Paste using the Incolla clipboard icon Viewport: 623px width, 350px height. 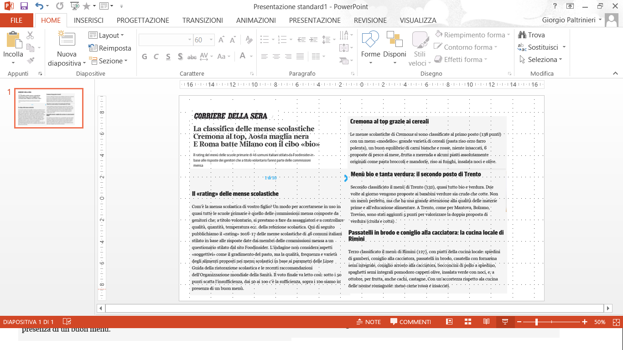(x=14, y=40)
